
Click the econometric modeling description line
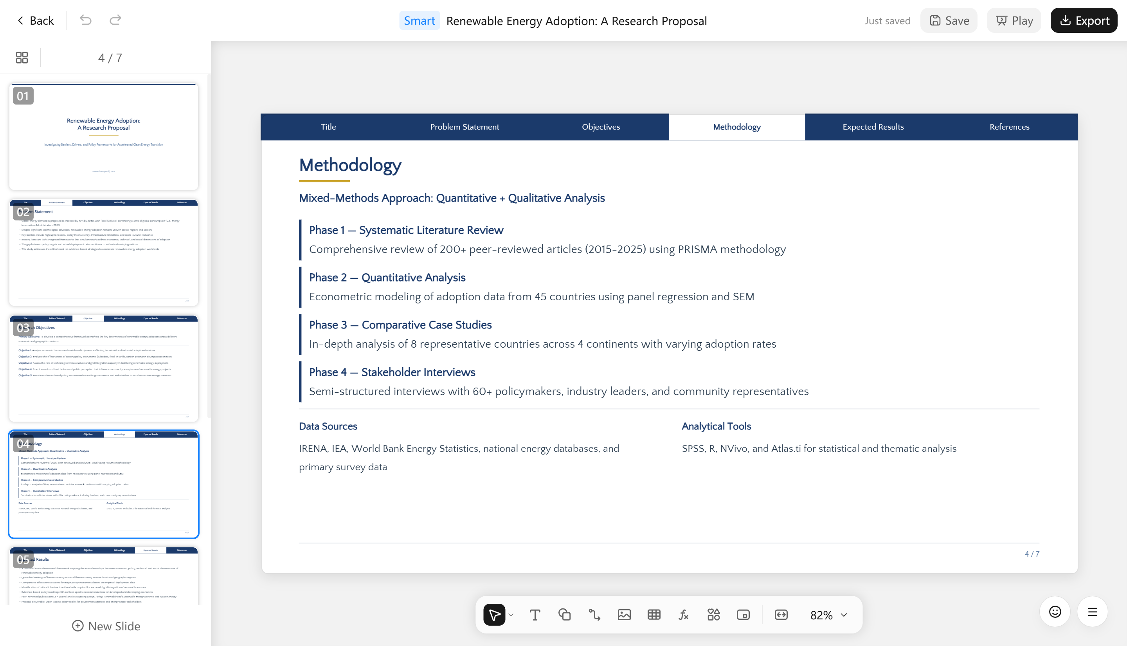pos(531,296)
